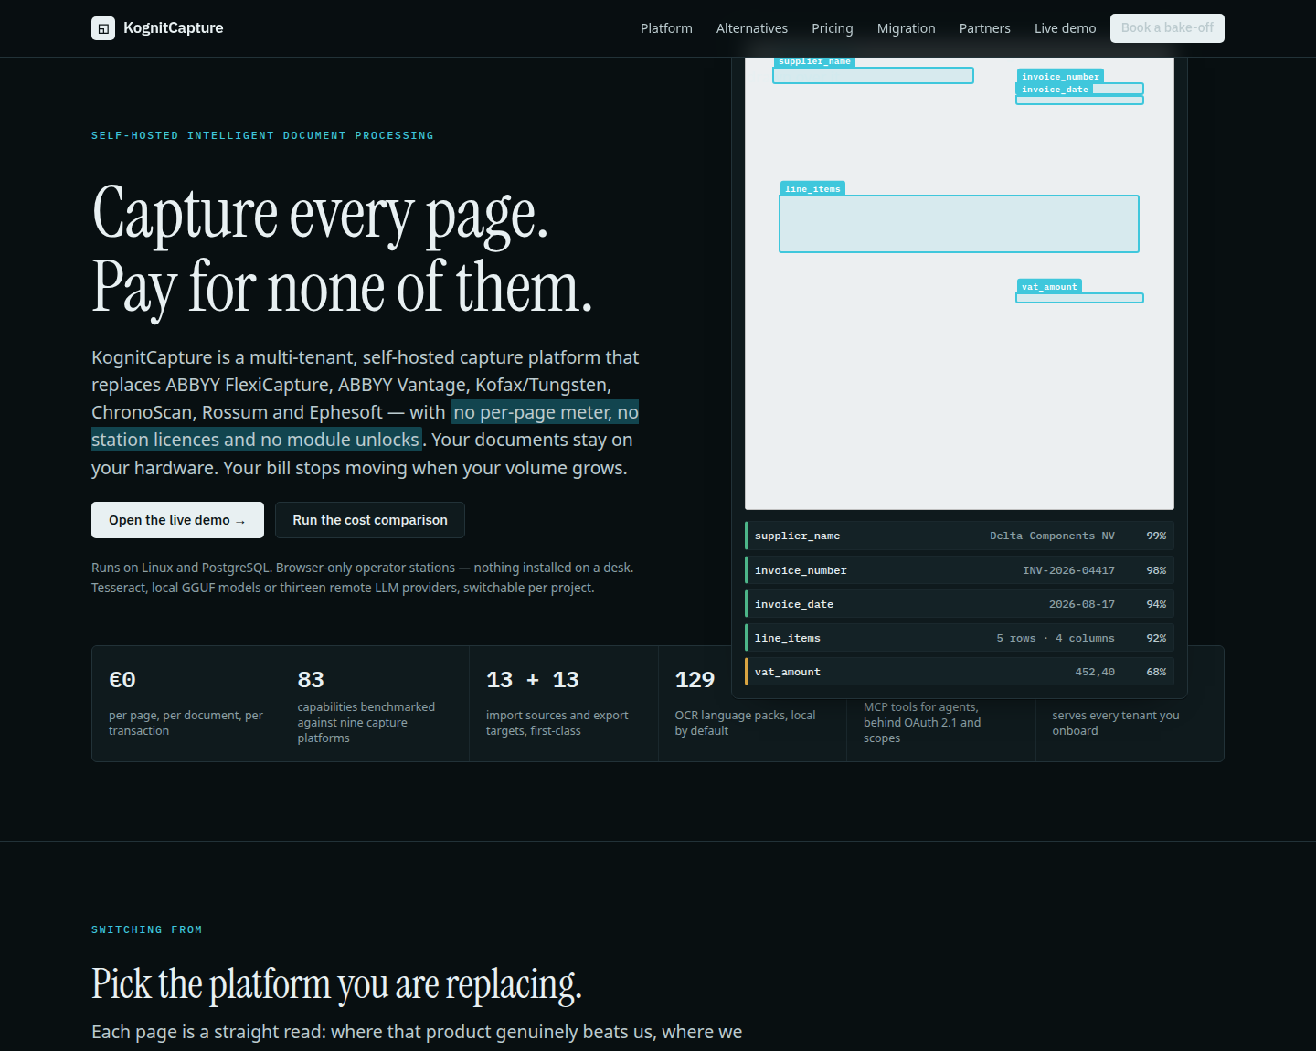Click the KognitCapture logo icon
This screenshot has width=1316, height=1051.
pos(103,28)
